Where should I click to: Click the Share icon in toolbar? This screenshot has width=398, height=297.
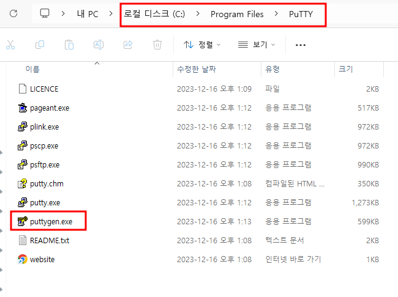click(x=128, y=45)
